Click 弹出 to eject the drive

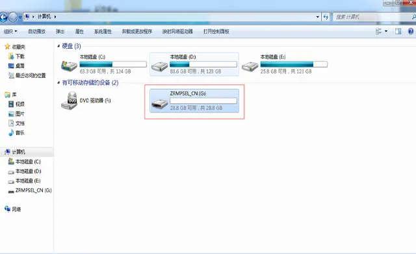(60, 32)
